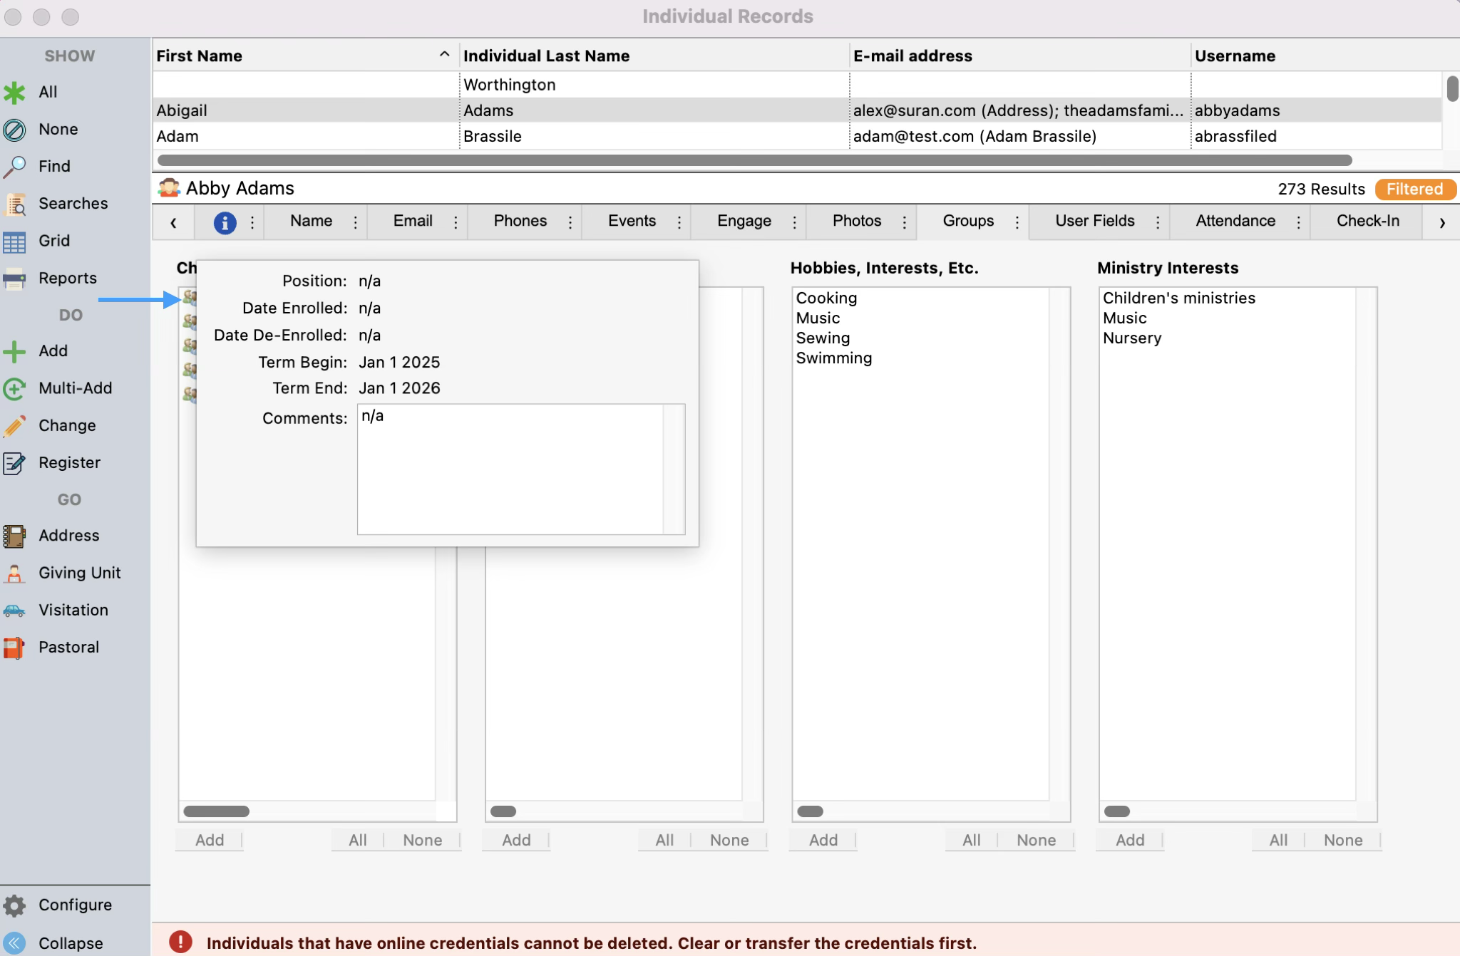Image resolution: width=1460 pixels, height=956 pixels.
Task: Click the Collapse sidebar icon
Action: pos(14,943)
